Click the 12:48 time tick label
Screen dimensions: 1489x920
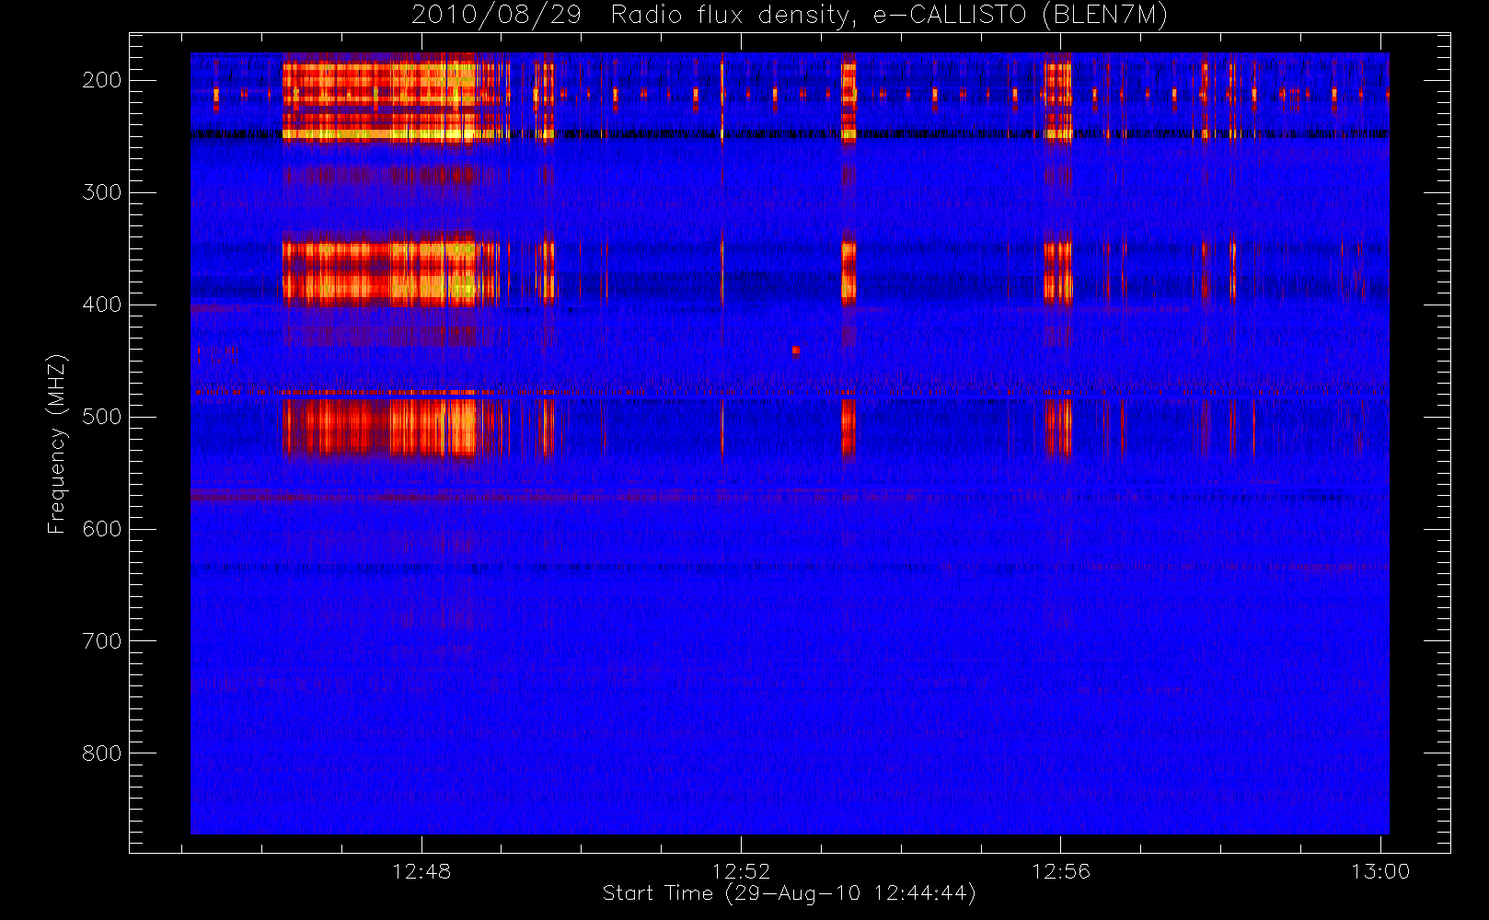[421, 871]
